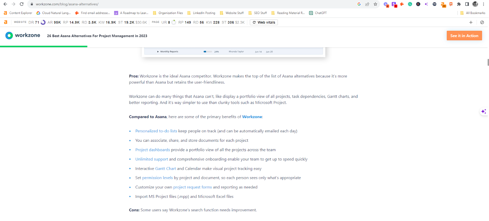Image resolution: width=489 pixels, height=221 pixels.
Task: Expand the Website Stuff bookmark folder
Action: pos(232,13)
